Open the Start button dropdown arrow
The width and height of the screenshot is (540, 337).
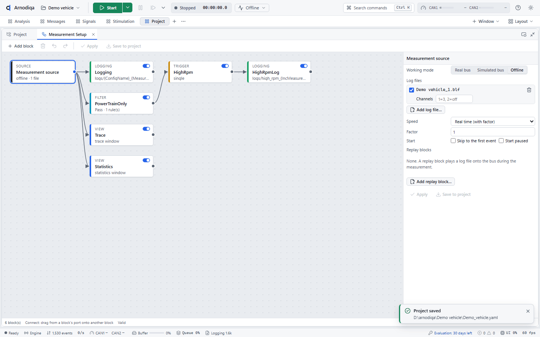pos(127,8)
